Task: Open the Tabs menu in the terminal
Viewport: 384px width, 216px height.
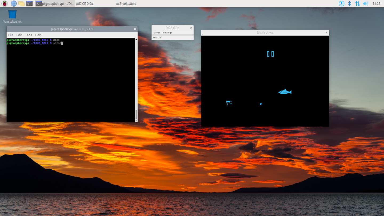Action: (29, 35)
